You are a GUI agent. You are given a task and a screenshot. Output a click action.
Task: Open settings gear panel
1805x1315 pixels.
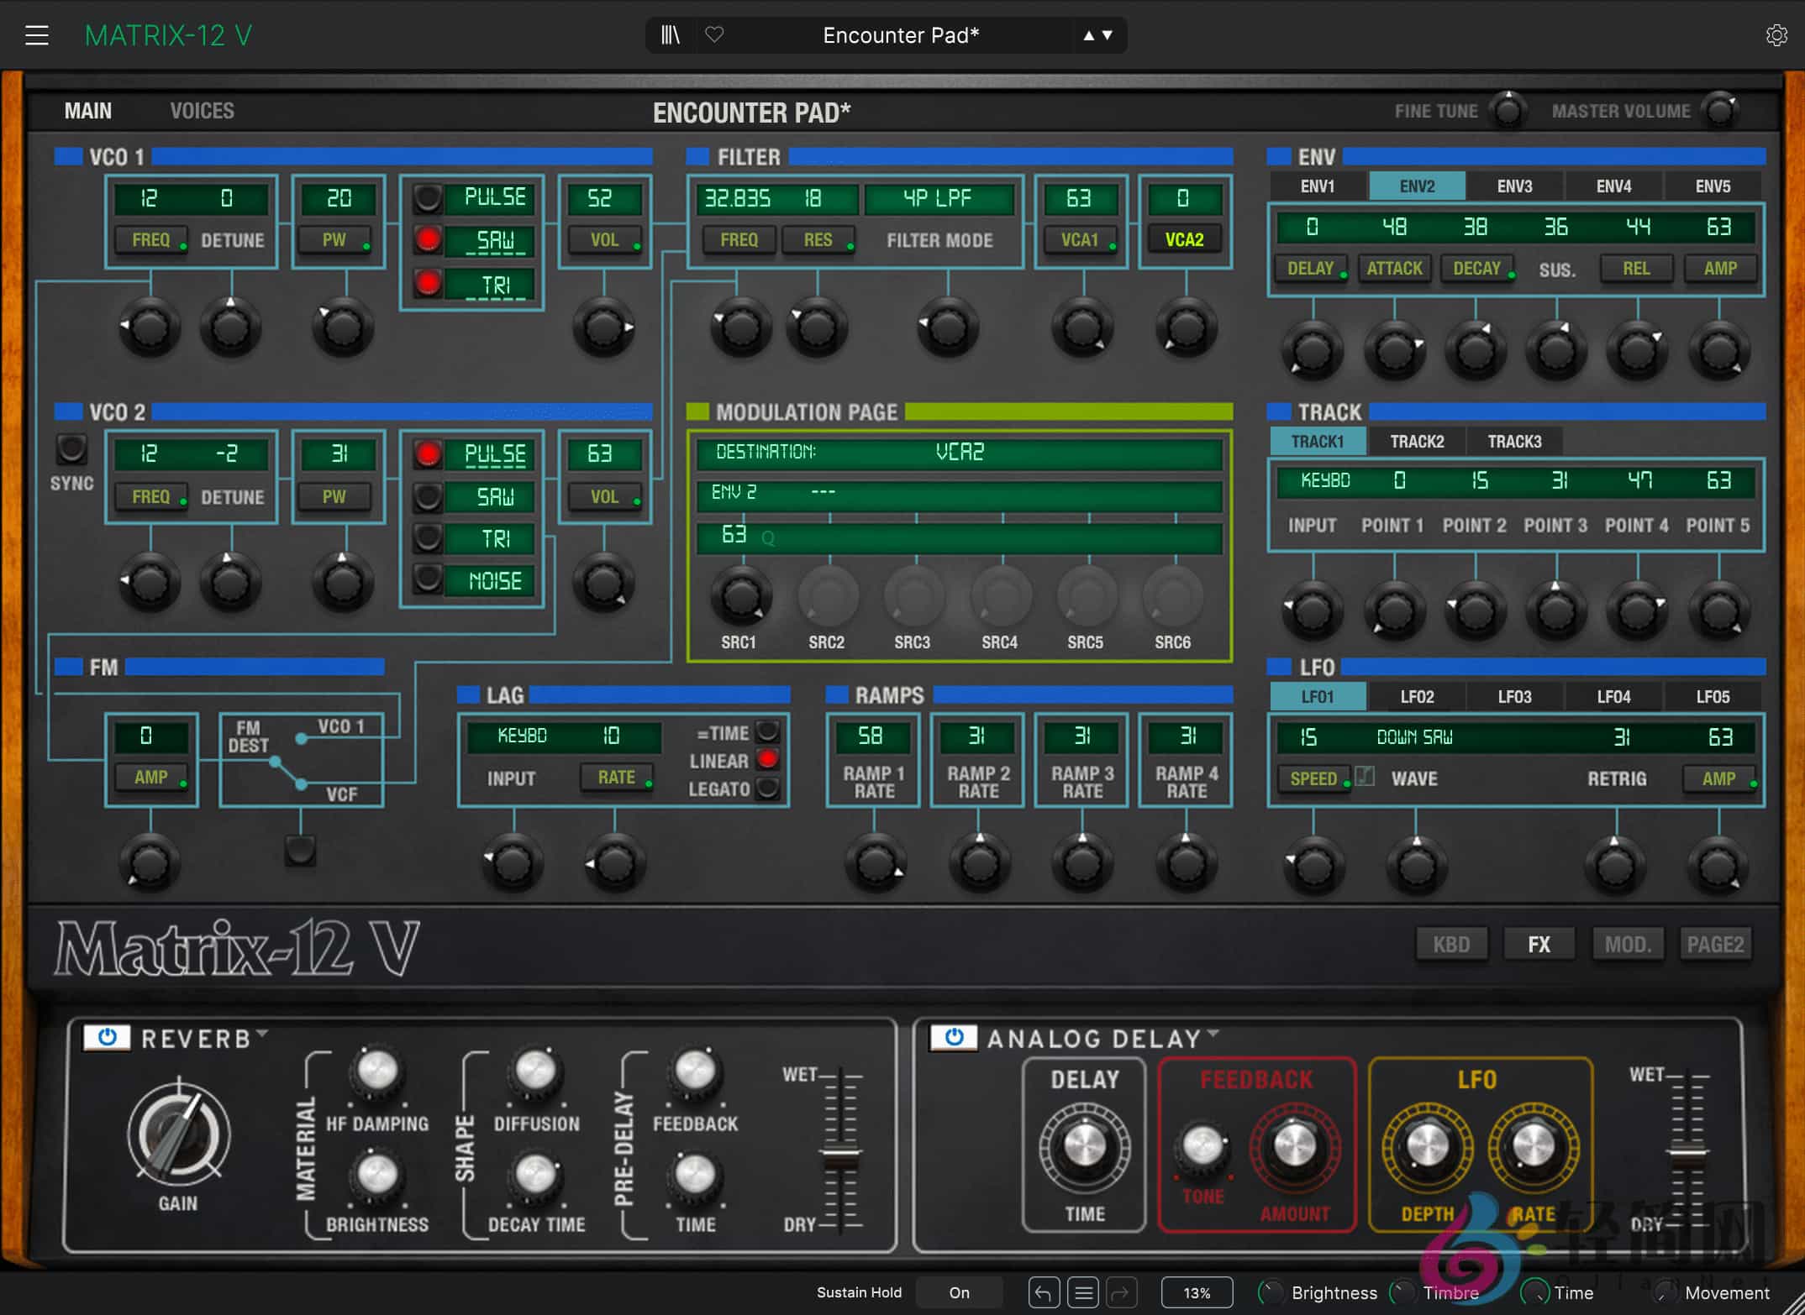pos(1776,35)
